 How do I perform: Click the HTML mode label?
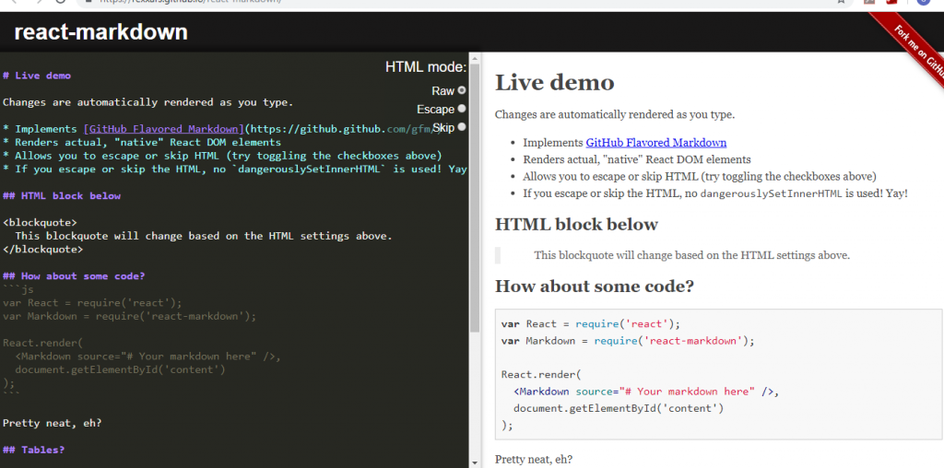[426, 66]
